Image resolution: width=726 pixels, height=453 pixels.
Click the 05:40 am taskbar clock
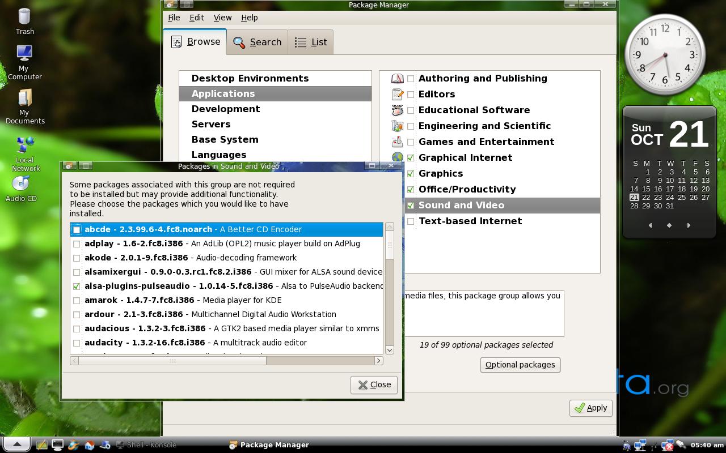point(707,445)
